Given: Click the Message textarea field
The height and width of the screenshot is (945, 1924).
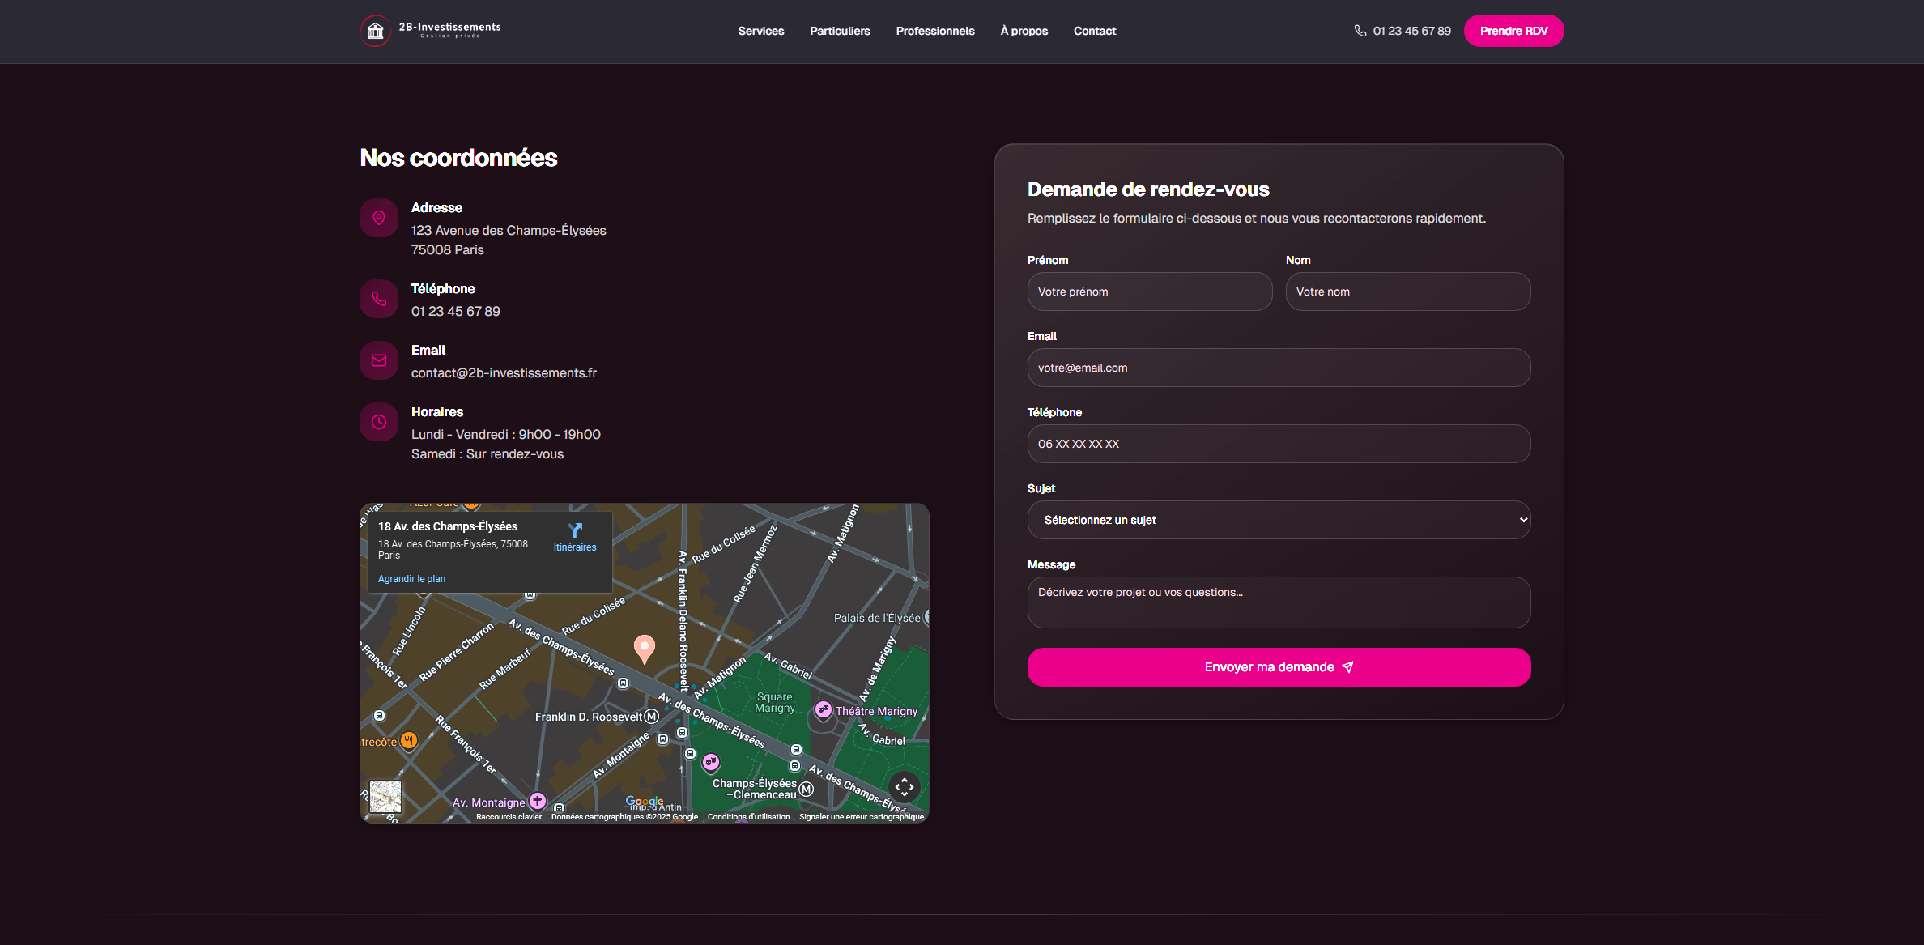Looking at the screenshot, I should pos(1279,602).
